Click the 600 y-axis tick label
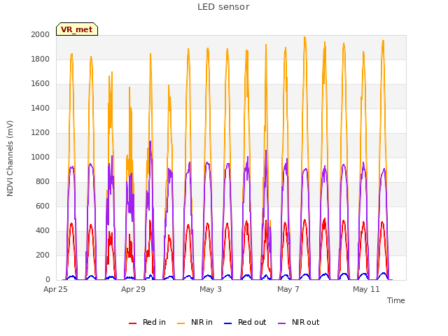The width and height of the screenshot is (448, 336). click(43, 206)
